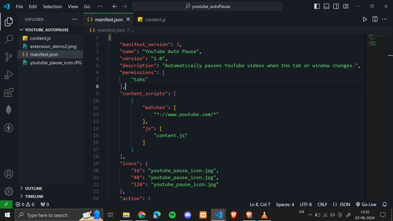393x221 pixels.
Task: Click the Type here to search box
Action: pyautogui.click(x=59, y=215)
